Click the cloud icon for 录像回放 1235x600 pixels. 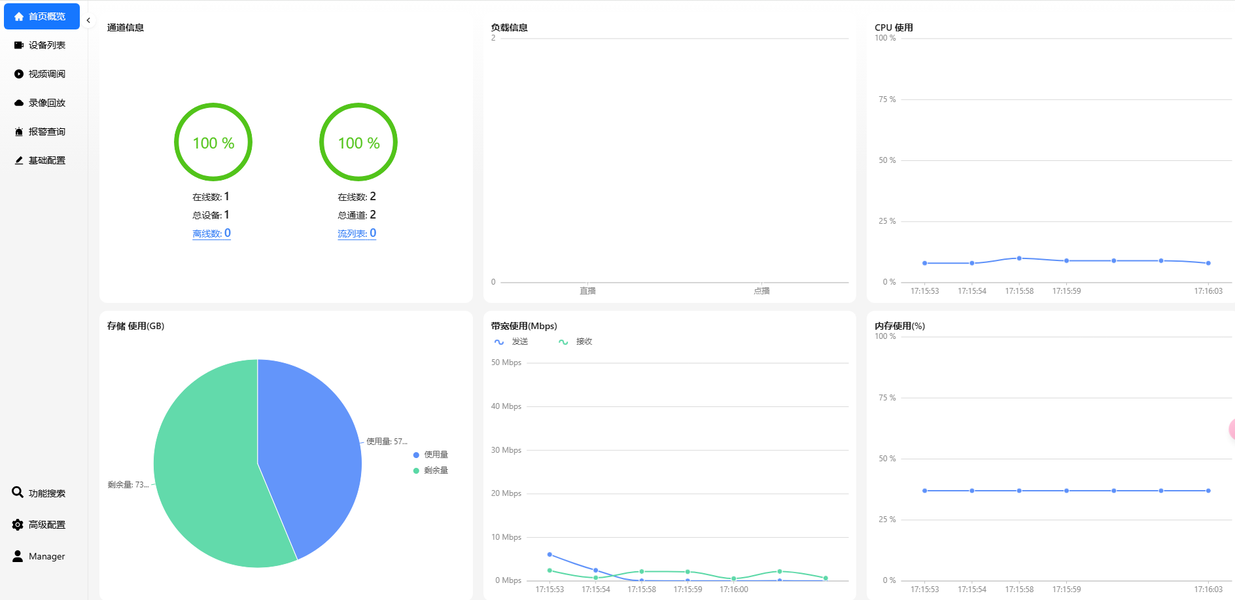pos(19,103)
